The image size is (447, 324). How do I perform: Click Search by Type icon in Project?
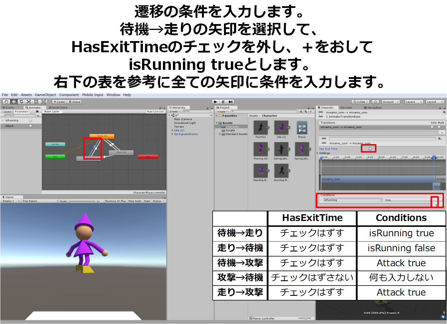[301, 112]
